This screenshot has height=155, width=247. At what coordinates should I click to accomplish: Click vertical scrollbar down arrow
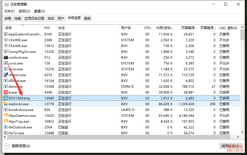[243, 133]
